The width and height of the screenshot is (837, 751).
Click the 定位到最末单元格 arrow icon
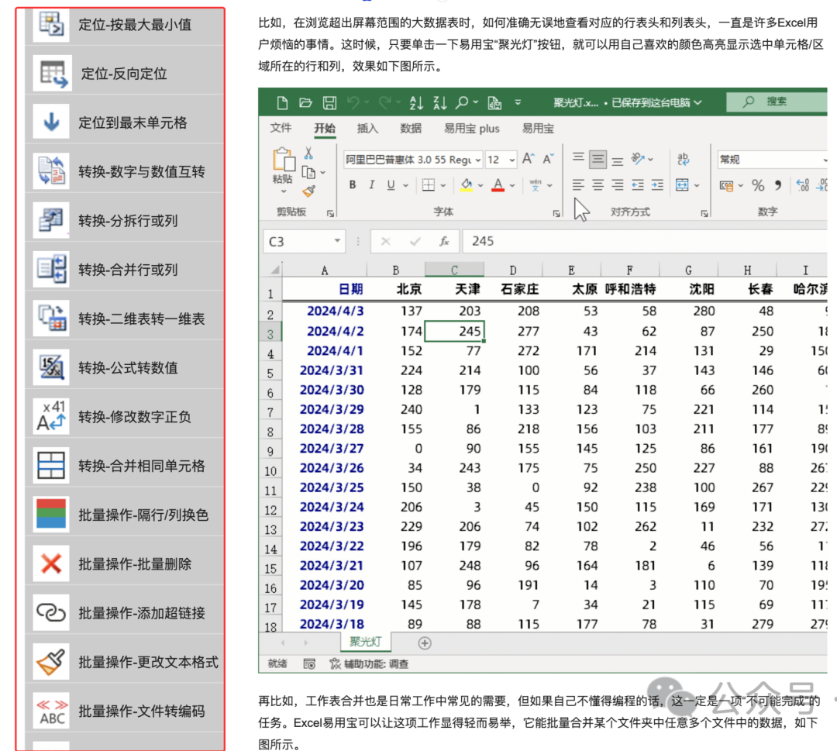coord(51,122)
